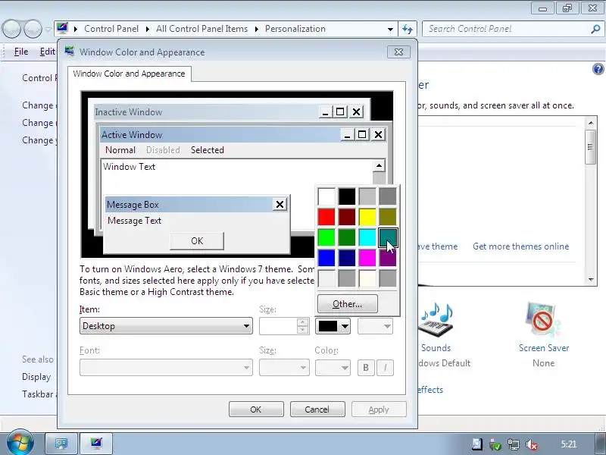Open Display link under See also
The height and width of the screenshot is (455, 606).
(x=36, y=376)
